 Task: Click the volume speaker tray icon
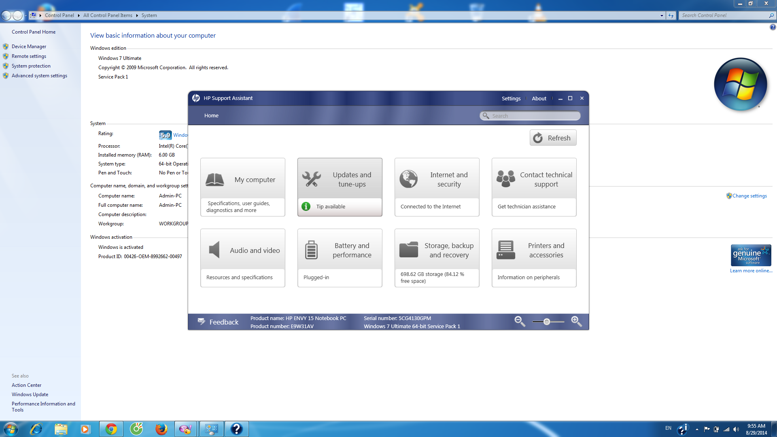coord(736,429)
